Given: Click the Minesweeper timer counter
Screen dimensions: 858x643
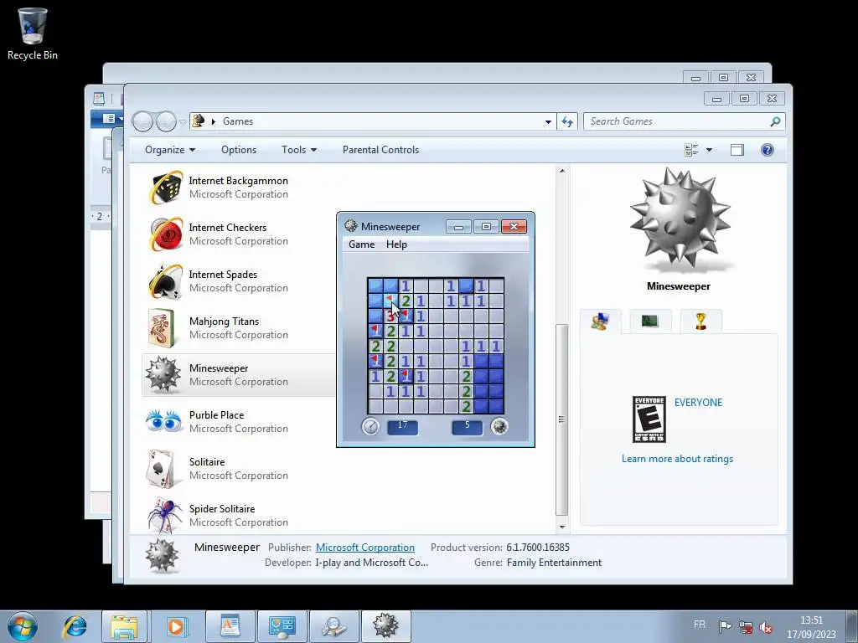Looking at the screenshot, I should pos(403,426).
